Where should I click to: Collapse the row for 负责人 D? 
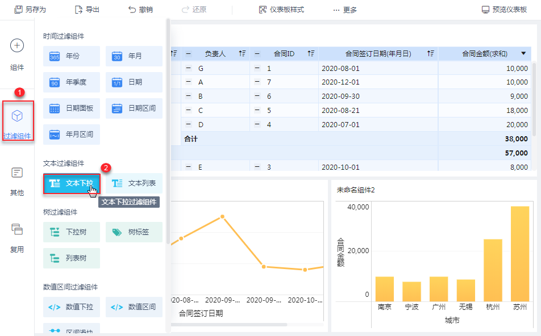tap(189, 124)
